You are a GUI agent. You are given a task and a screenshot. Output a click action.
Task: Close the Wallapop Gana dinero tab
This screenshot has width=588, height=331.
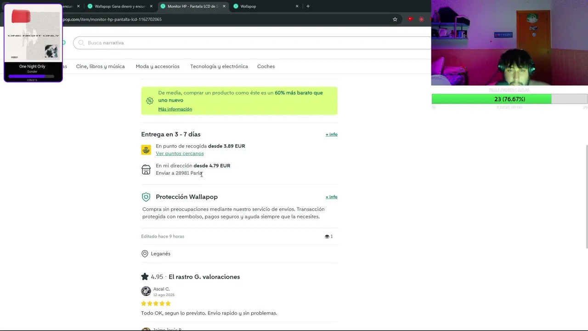[x=152, y=6]
